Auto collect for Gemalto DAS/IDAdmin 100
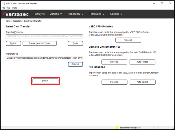175x130 pixels. tap(142, 62)
